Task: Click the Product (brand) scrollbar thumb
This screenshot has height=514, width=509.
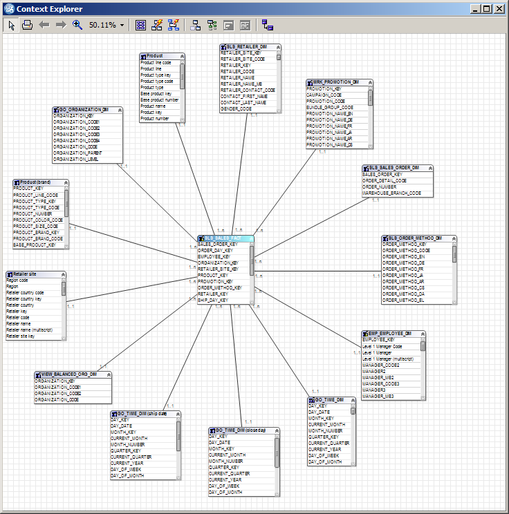Action: 66,203
